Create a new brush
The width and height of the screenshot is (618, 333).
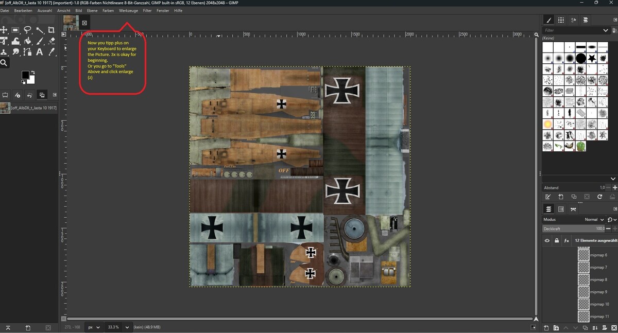(x=561, y=197)
